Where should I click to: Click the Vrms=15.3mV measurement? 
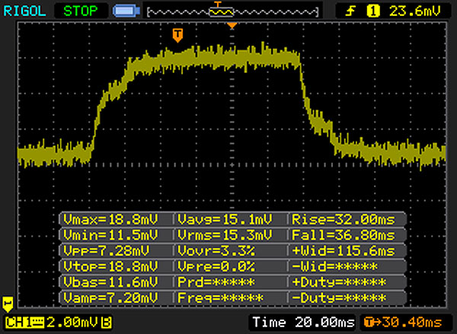point(225,235)
